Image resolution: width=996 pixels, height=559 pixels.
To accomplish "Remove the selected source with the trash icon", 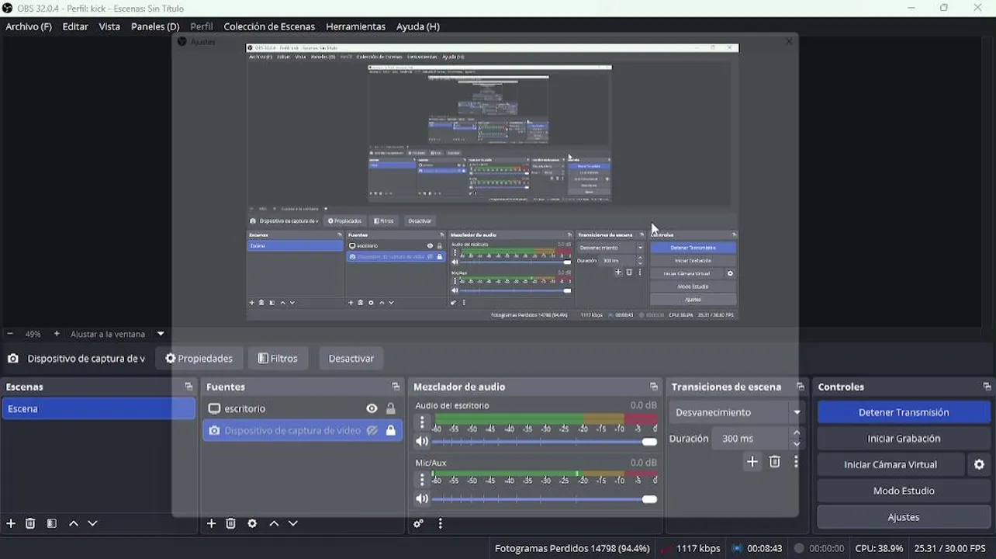I will pos(230,523).
